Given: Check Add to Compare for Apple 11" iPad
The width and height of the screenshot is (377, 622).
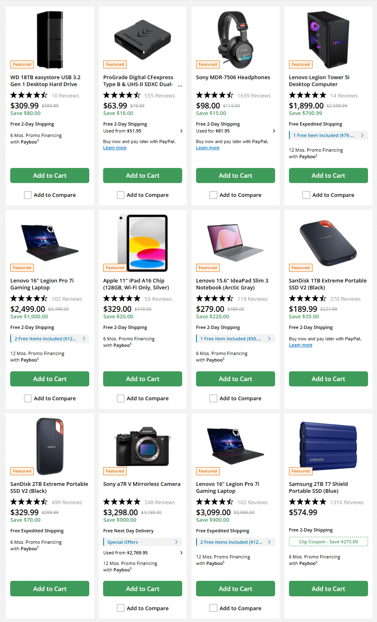Looking at the screenshot, I should click(x=120, y=398).
